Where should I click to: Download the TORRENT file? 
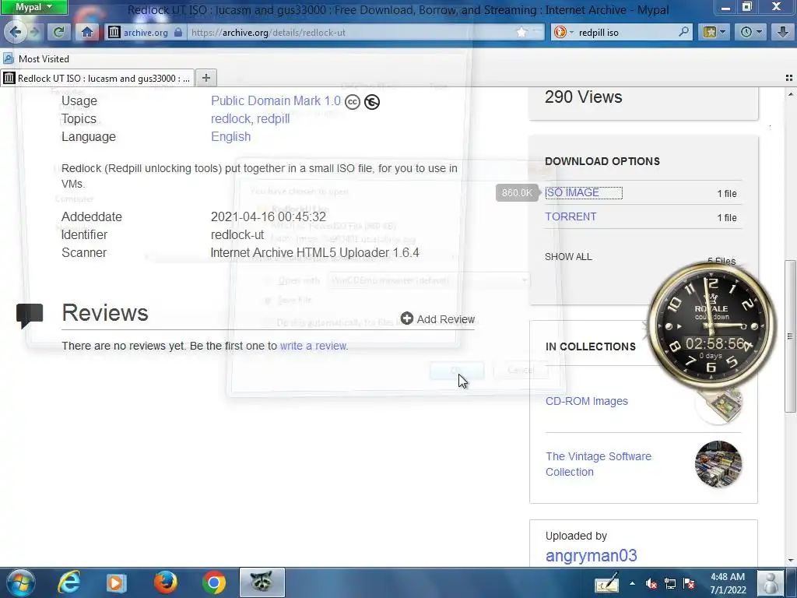click(571, 216)
